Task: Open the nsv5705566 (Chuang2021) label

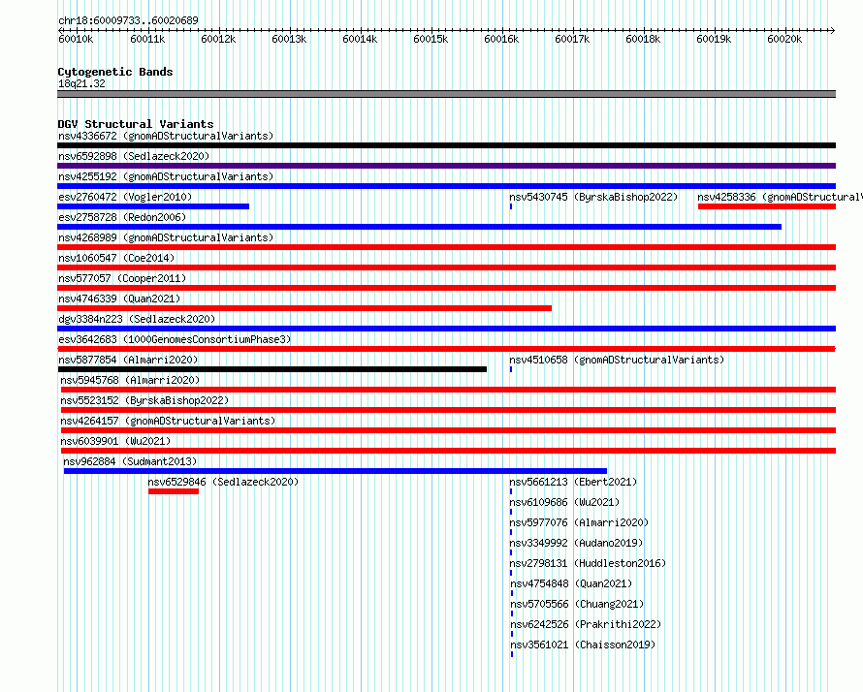Action: pos(577,604)
